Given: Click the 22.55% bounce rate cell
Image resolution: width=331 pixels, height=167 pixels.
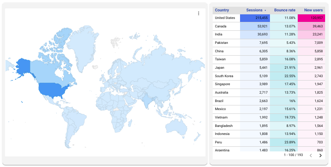Looking at the screenshot, I should (284, 76).
